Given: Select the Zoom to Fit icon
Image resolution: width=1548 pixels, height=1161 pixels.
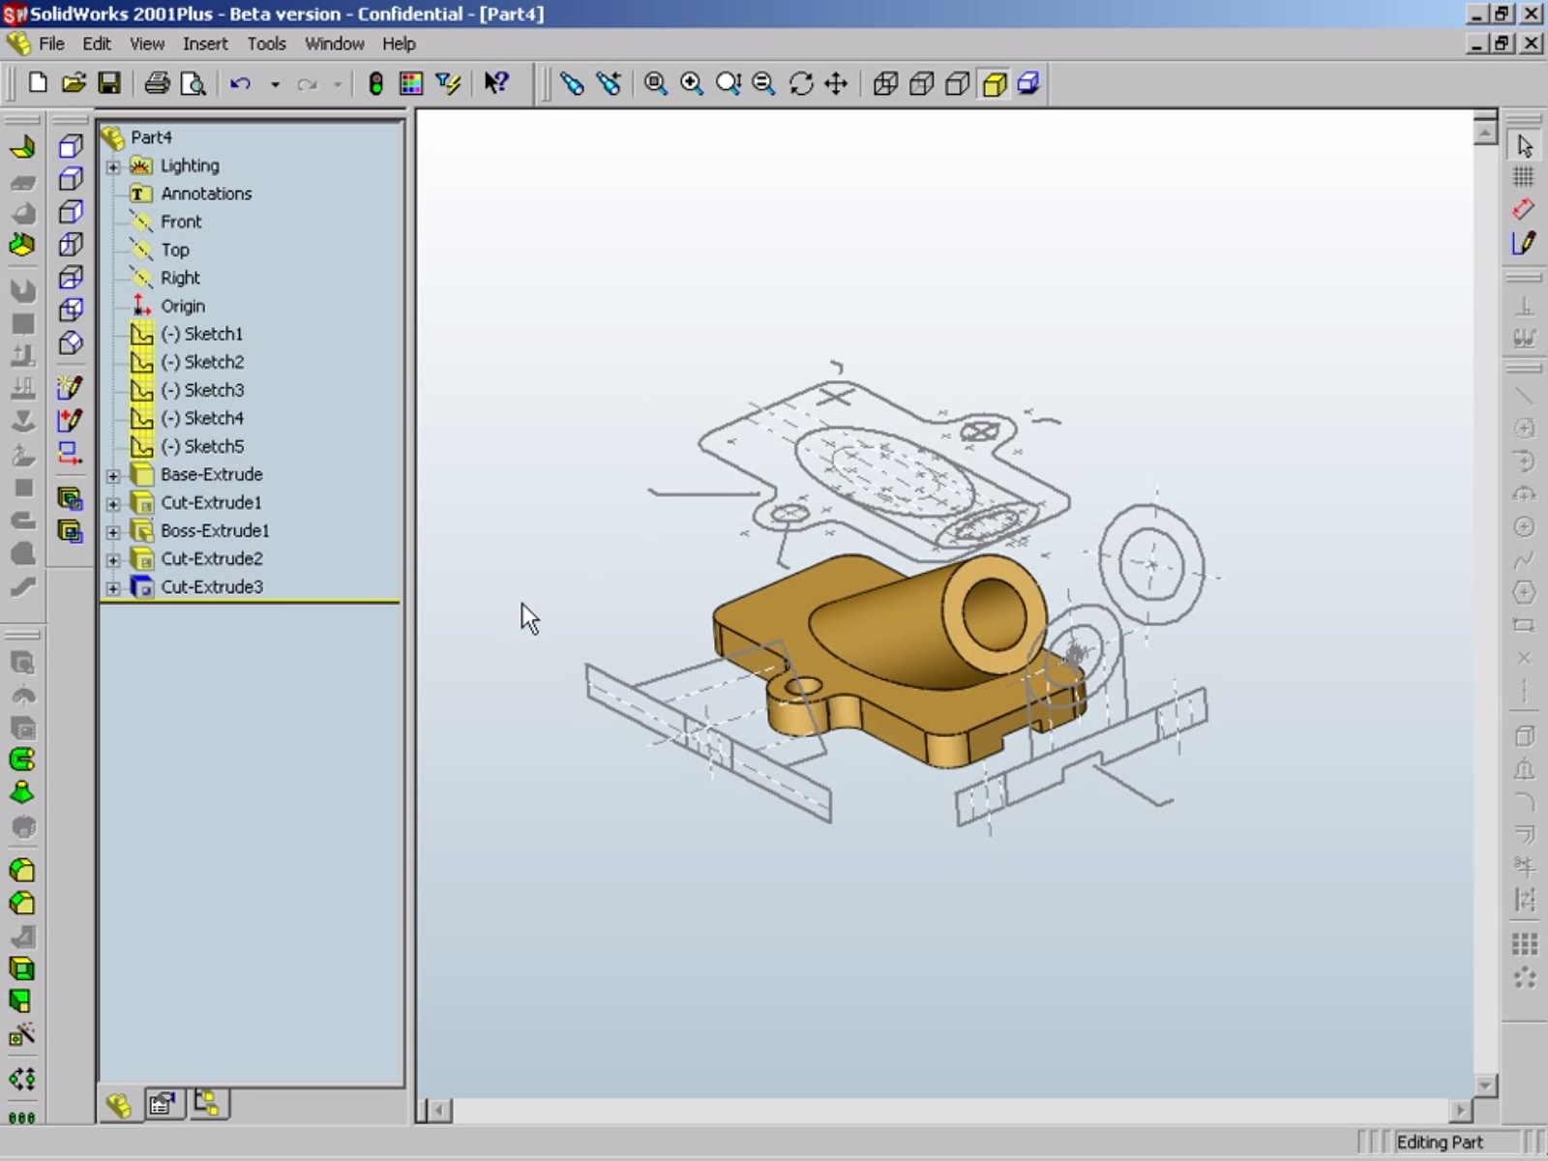Looking at the screenshot, I should [655, 83].
